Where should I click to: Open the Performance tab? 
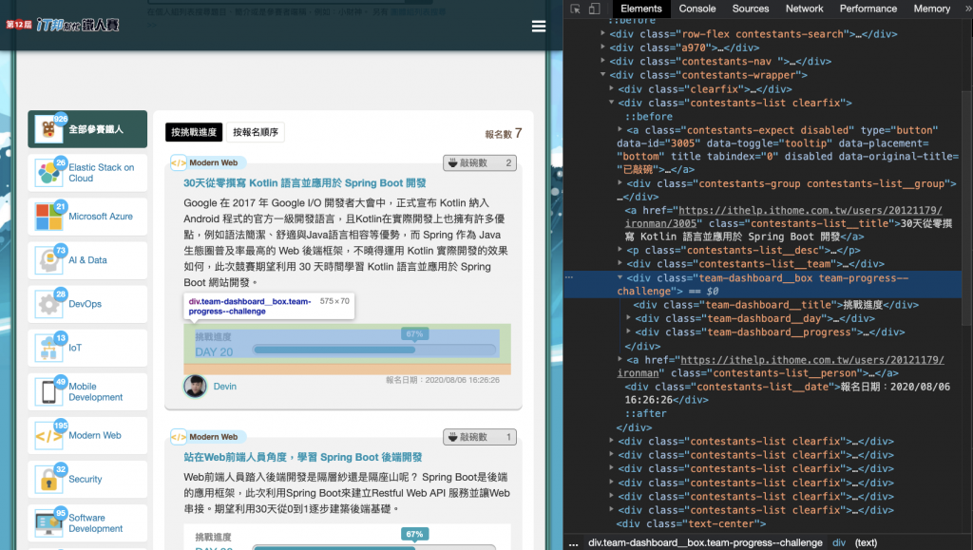tap(868, 9)
